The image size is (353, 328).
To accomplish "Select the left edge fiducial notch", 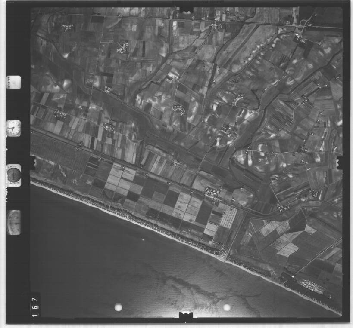I will tap(32, 162).
